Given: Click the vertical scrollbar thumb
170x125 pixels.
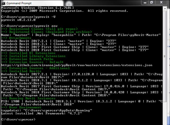Looking at the screenshot, I should (x=165, y=56).
